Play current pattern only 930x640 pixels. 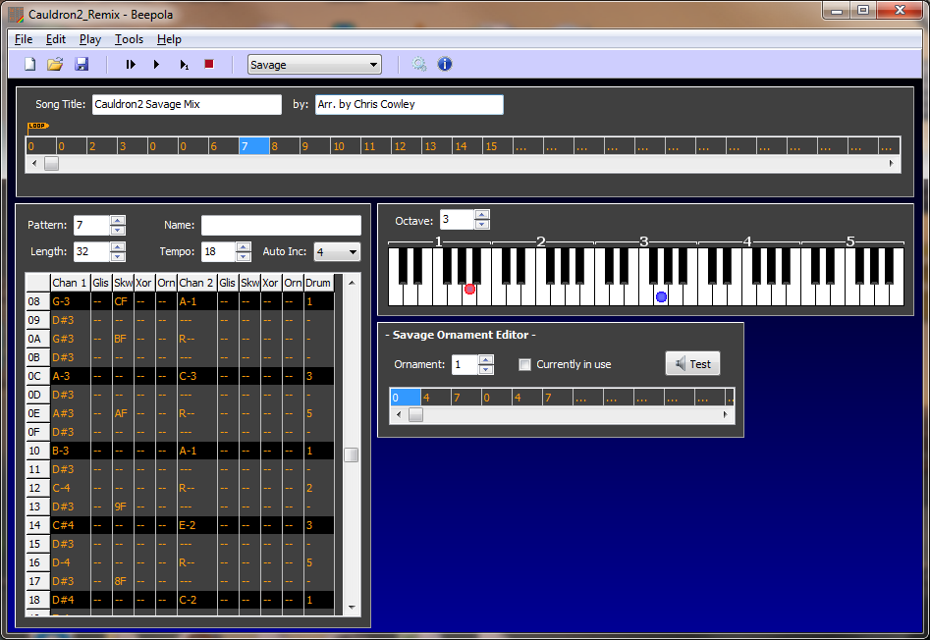tap(184, 65)
